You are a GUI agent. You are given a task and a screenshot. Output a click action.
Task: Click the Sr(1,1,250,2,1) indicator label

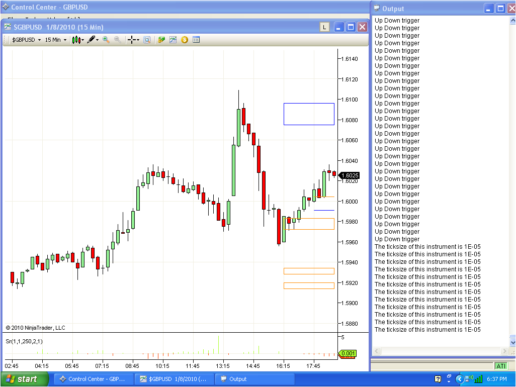point(24,341)
